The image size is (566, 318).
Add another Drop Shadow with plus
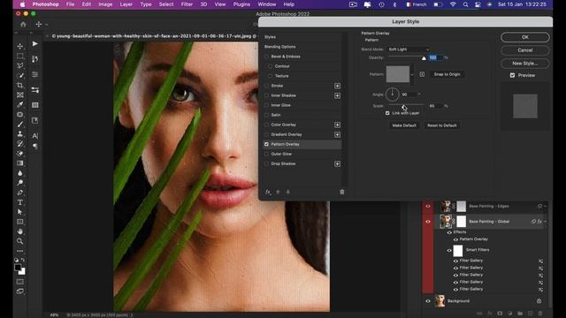337,163
